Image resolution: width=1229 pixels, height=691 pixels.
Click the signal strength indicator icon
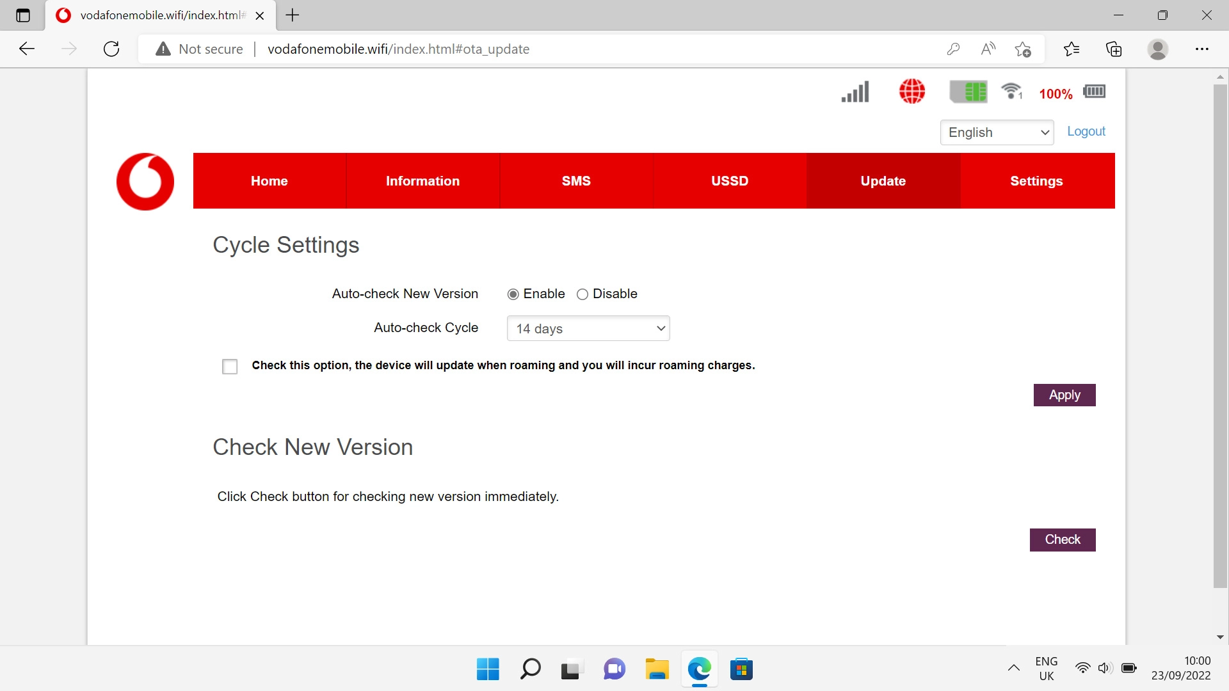point(855,91)
